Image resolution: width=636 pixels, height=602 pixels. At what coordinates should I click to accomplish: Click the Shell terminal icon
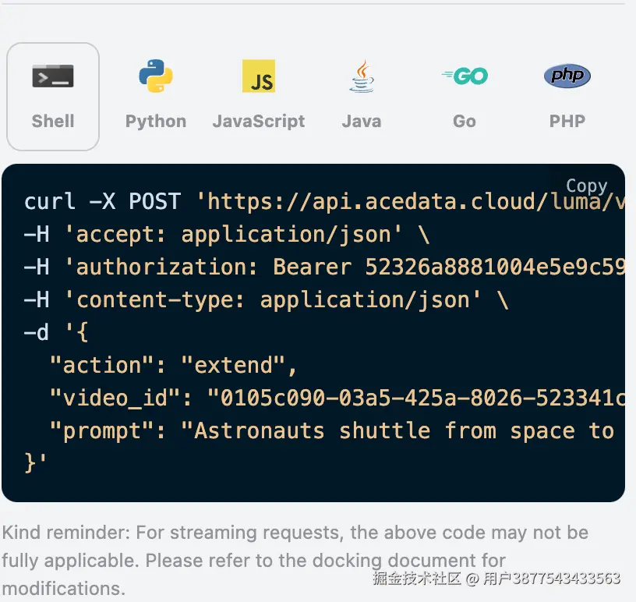pos(53,76)
